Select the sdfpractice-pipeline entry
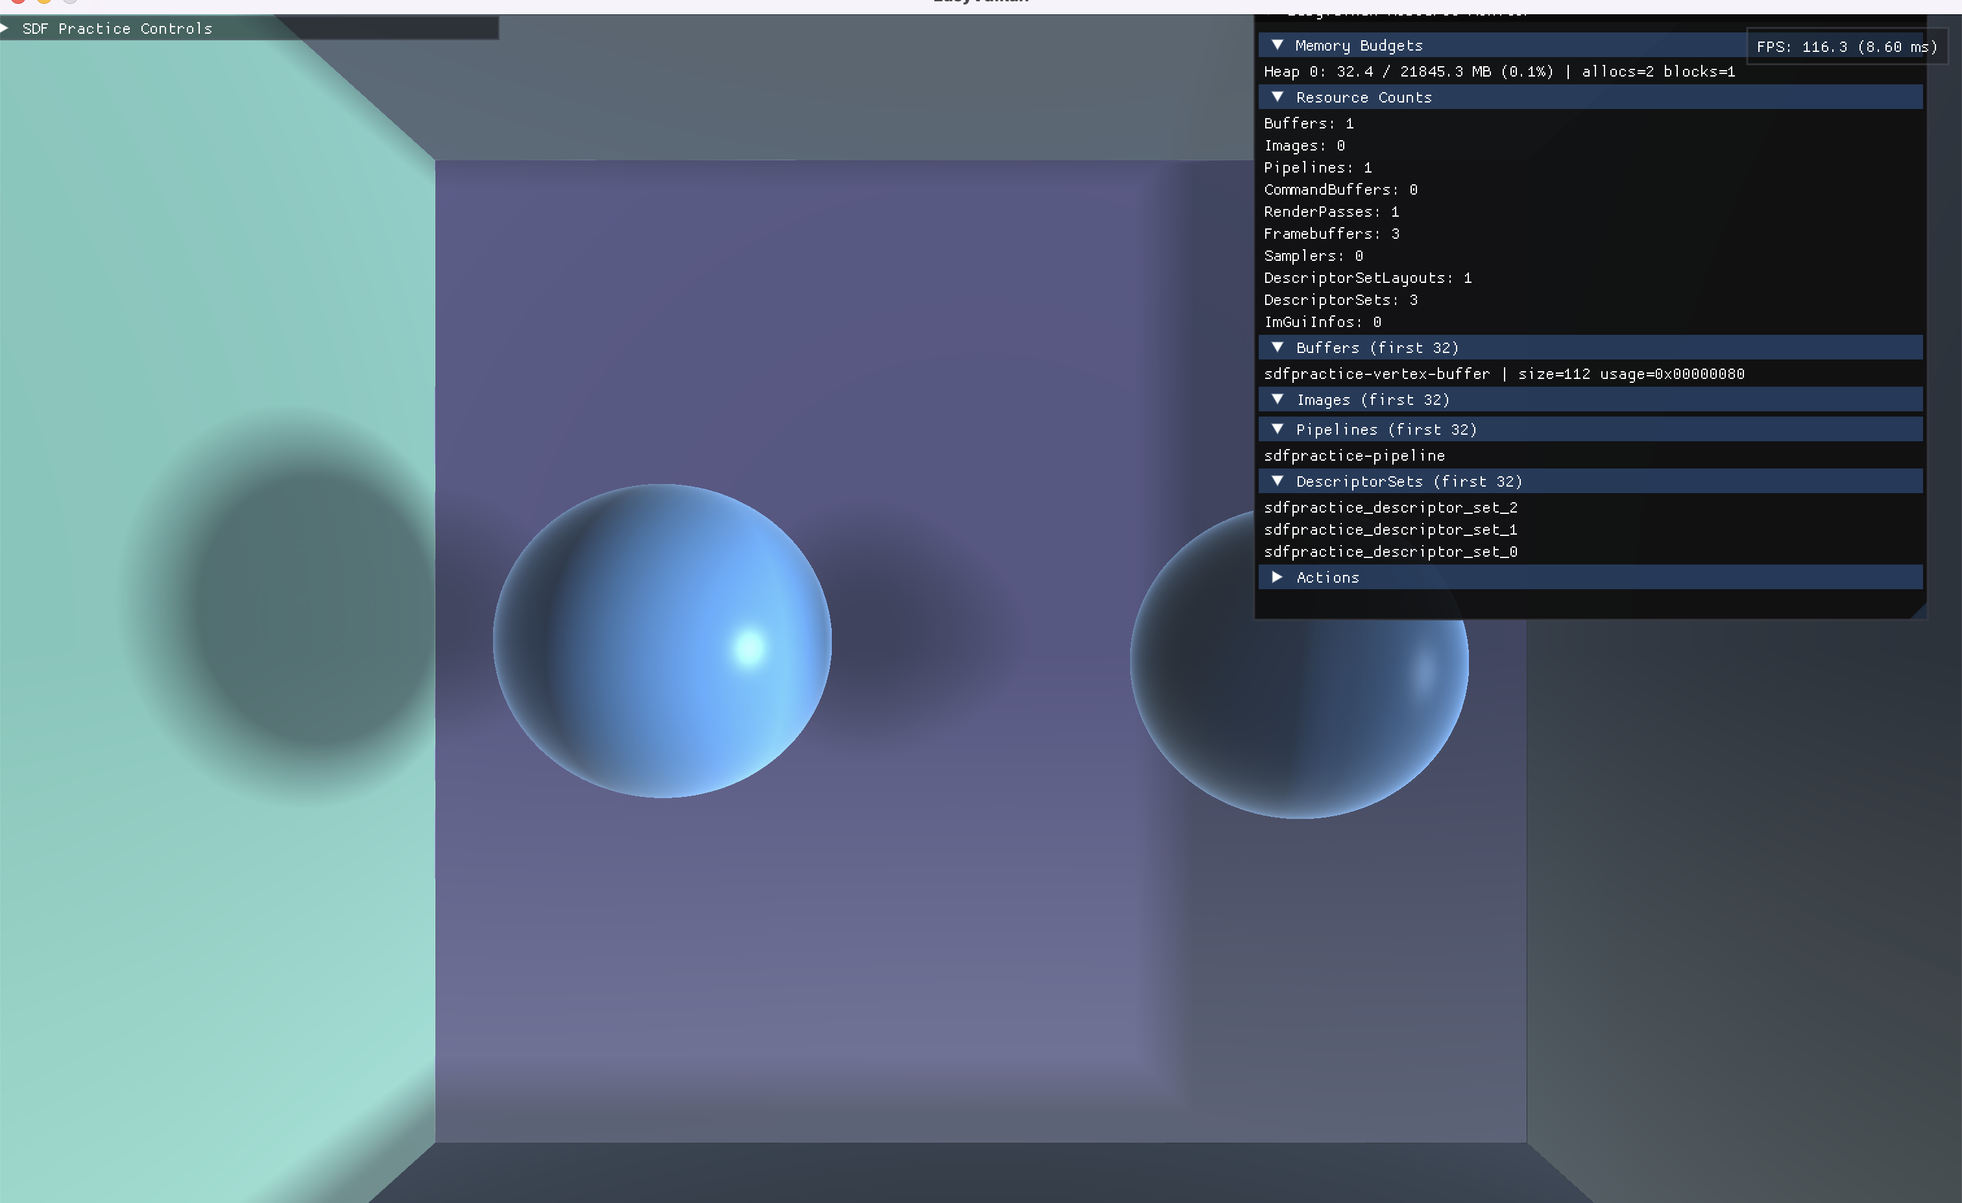This screenshot has width=1962, height=1203. [x=1353, y=456]
